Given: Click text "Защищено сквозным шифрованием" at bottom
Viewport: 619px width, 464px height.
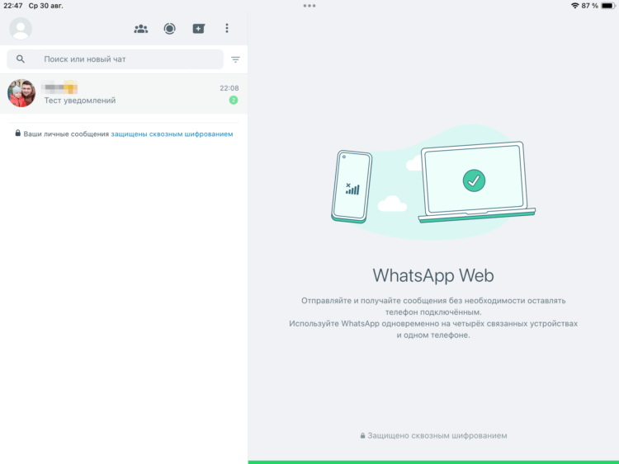Looking at the screenshot, I should click(x=437, y=436).
